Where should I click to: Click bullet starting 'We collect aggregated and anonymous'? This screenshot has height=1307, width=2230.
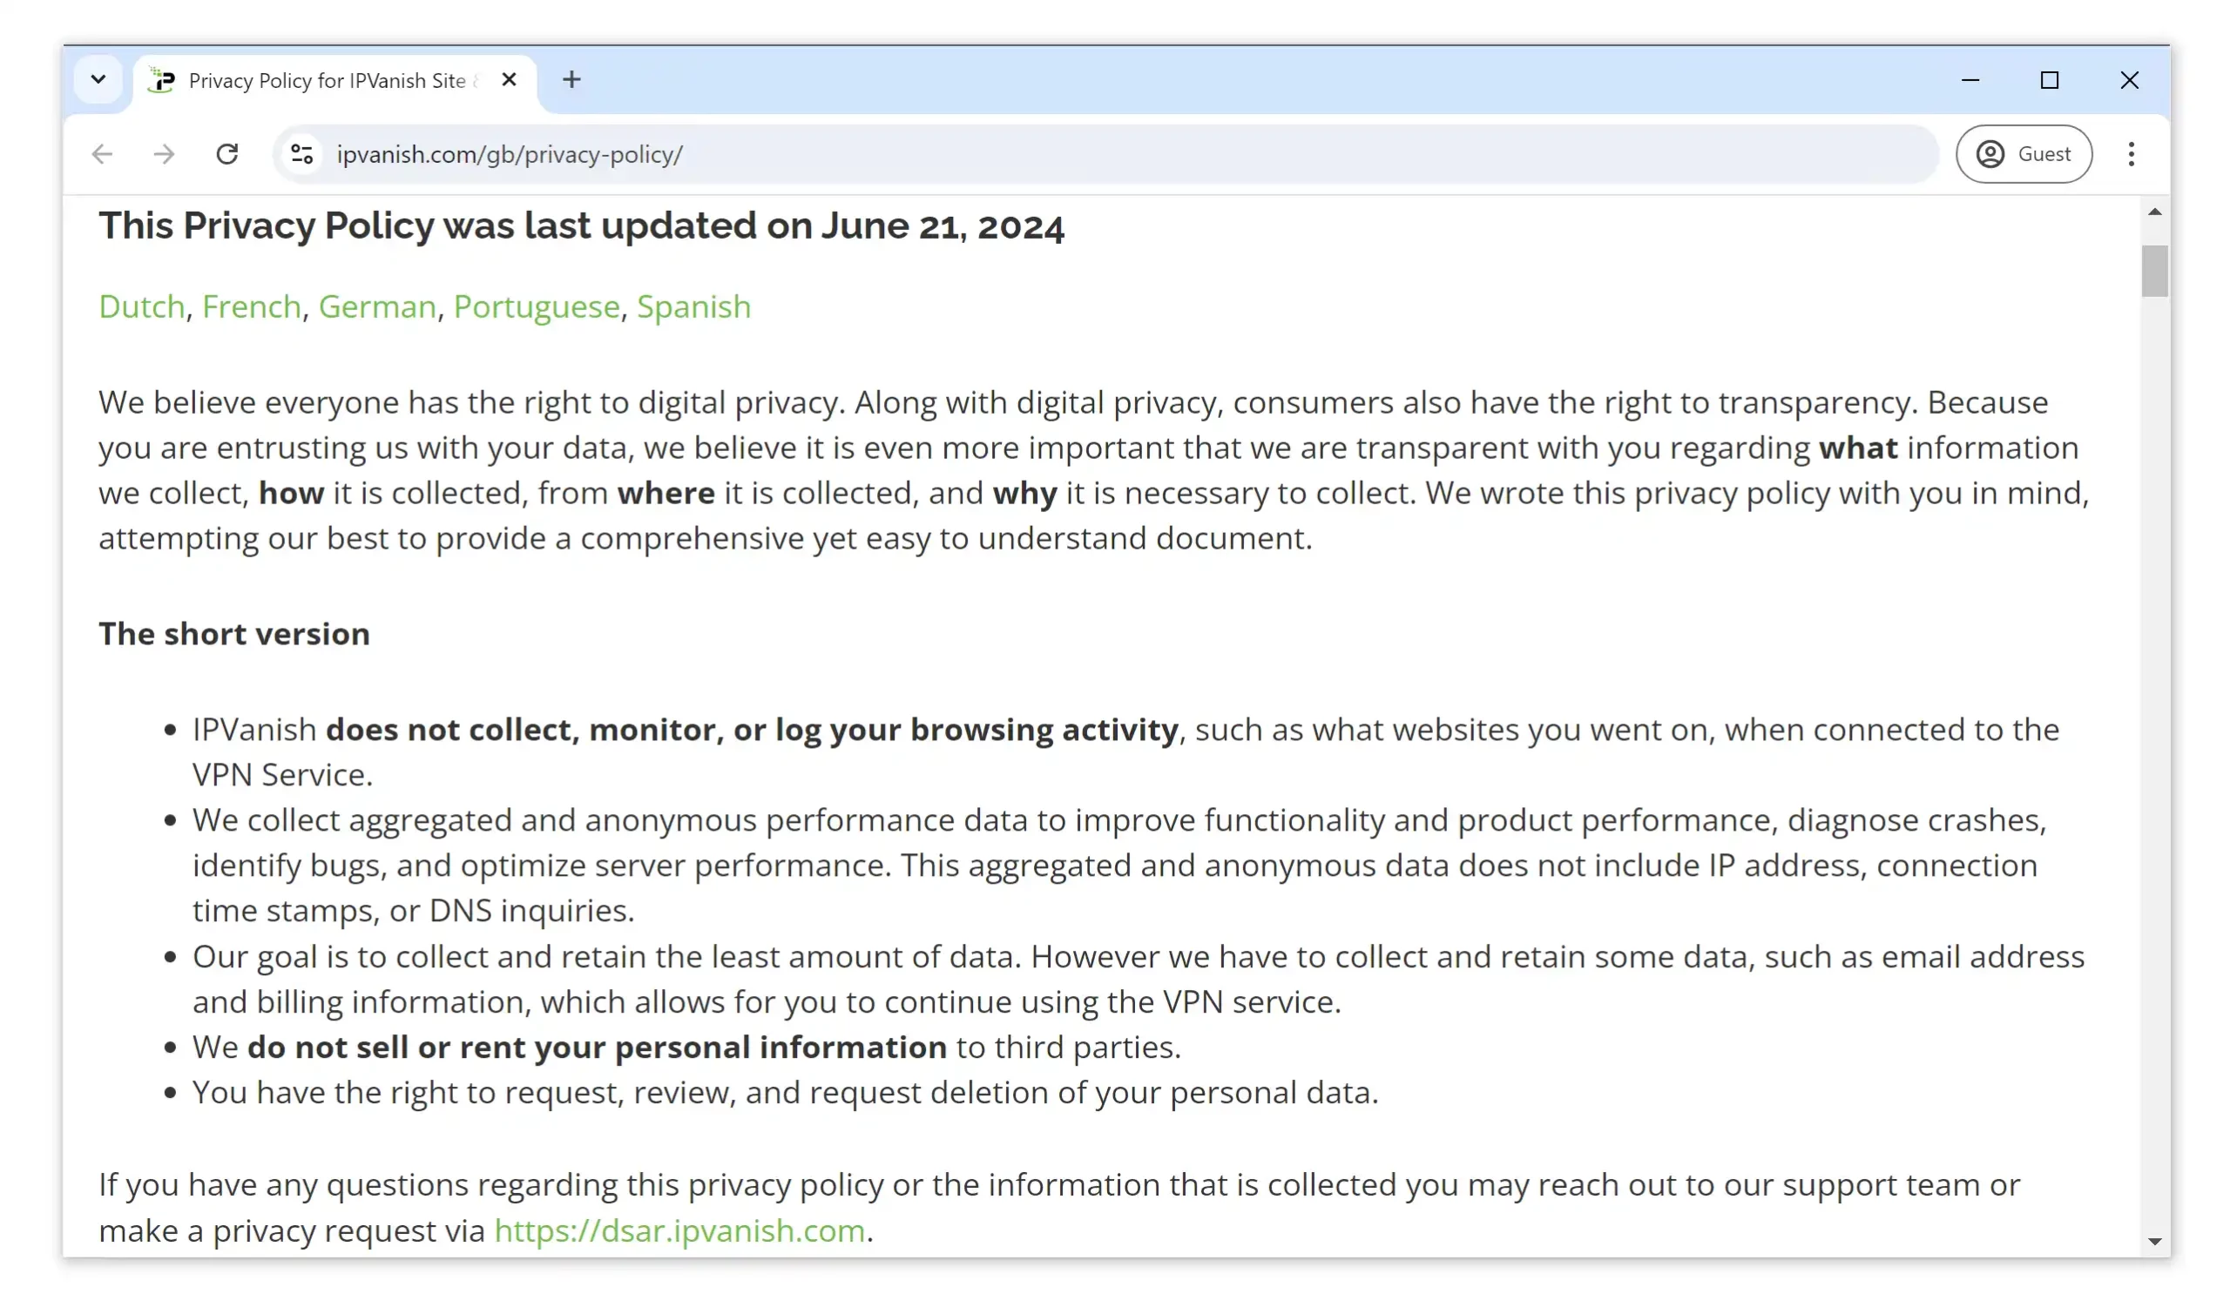tap(1119, 866)
